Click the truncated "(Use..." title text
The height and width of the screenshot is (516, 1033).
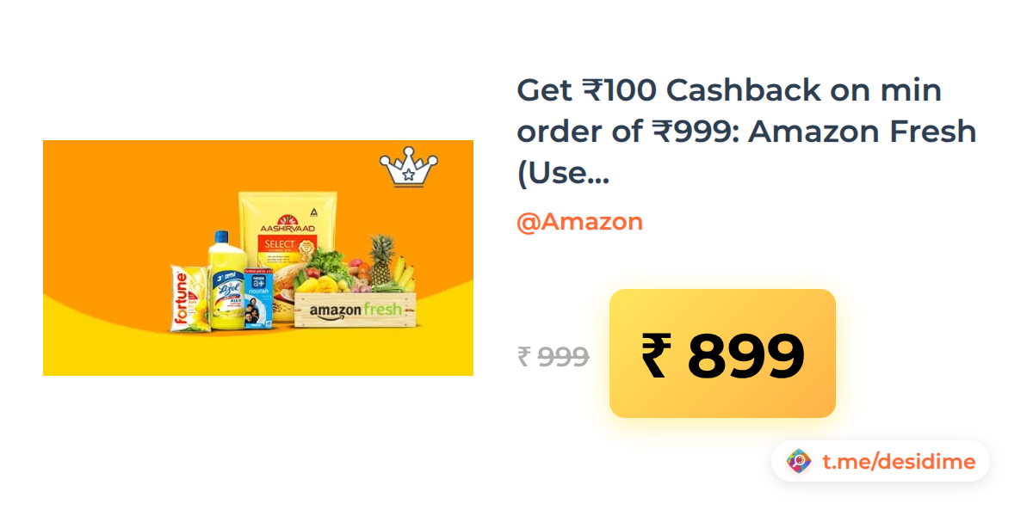click(x=563, y=175)
